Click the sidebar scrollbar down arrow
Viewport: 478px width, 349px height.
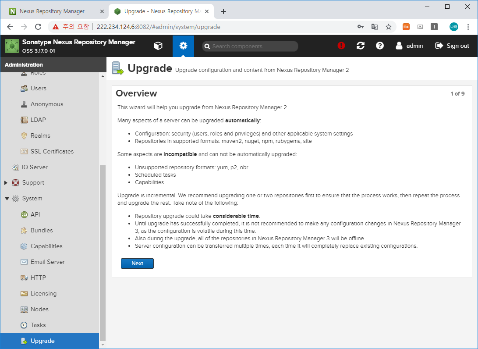(103, 345)
